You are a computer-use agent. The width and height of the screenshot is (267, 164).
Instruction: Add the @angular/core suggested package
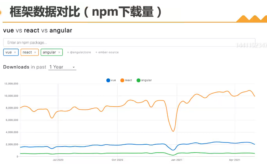coord(79,52)
